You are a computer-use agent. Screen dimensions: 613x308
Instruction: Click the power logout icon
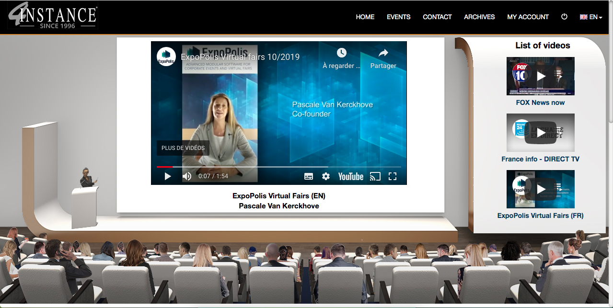tap(564, 17)
